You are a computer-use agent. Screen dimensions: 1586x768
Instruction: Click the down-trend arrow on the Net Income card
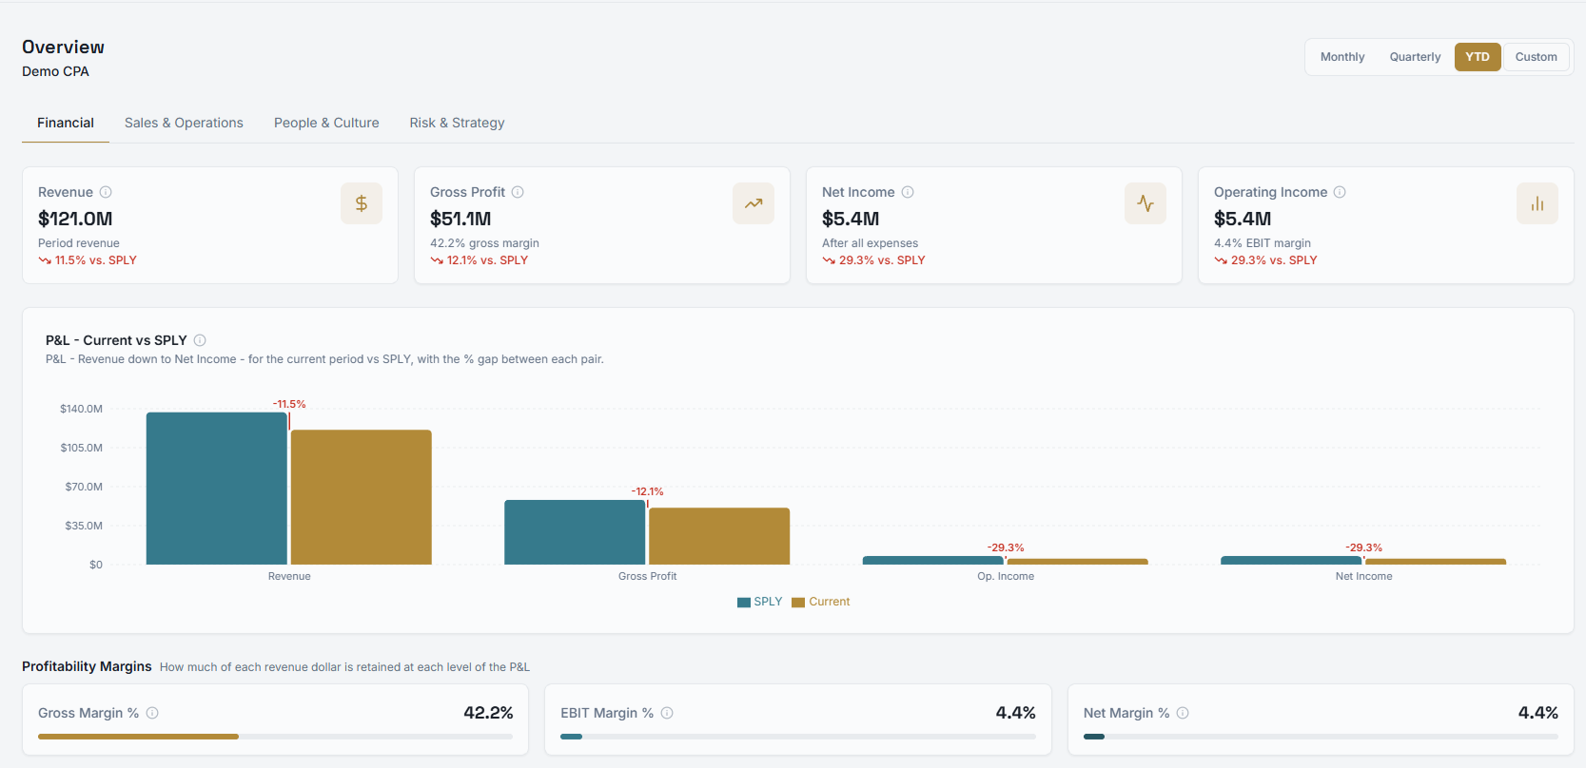(829, 260)
